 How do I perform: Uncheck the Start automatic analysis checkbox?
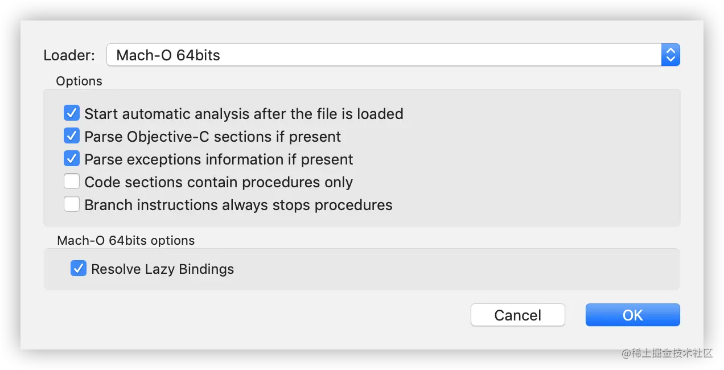click(72, 113)
